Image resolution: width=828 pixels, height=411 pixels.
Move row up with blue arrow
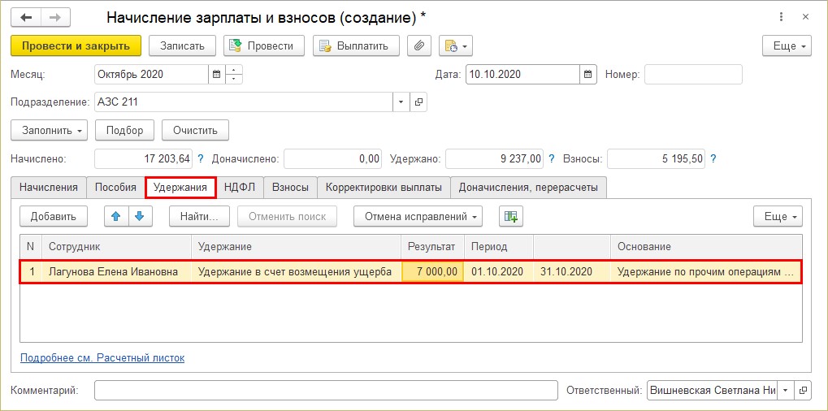point(116,216)
